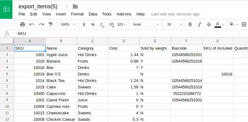Select the 'Bier 0.5' name cell
The width and height of the screenshot is (248, 122).
point(61,74)
